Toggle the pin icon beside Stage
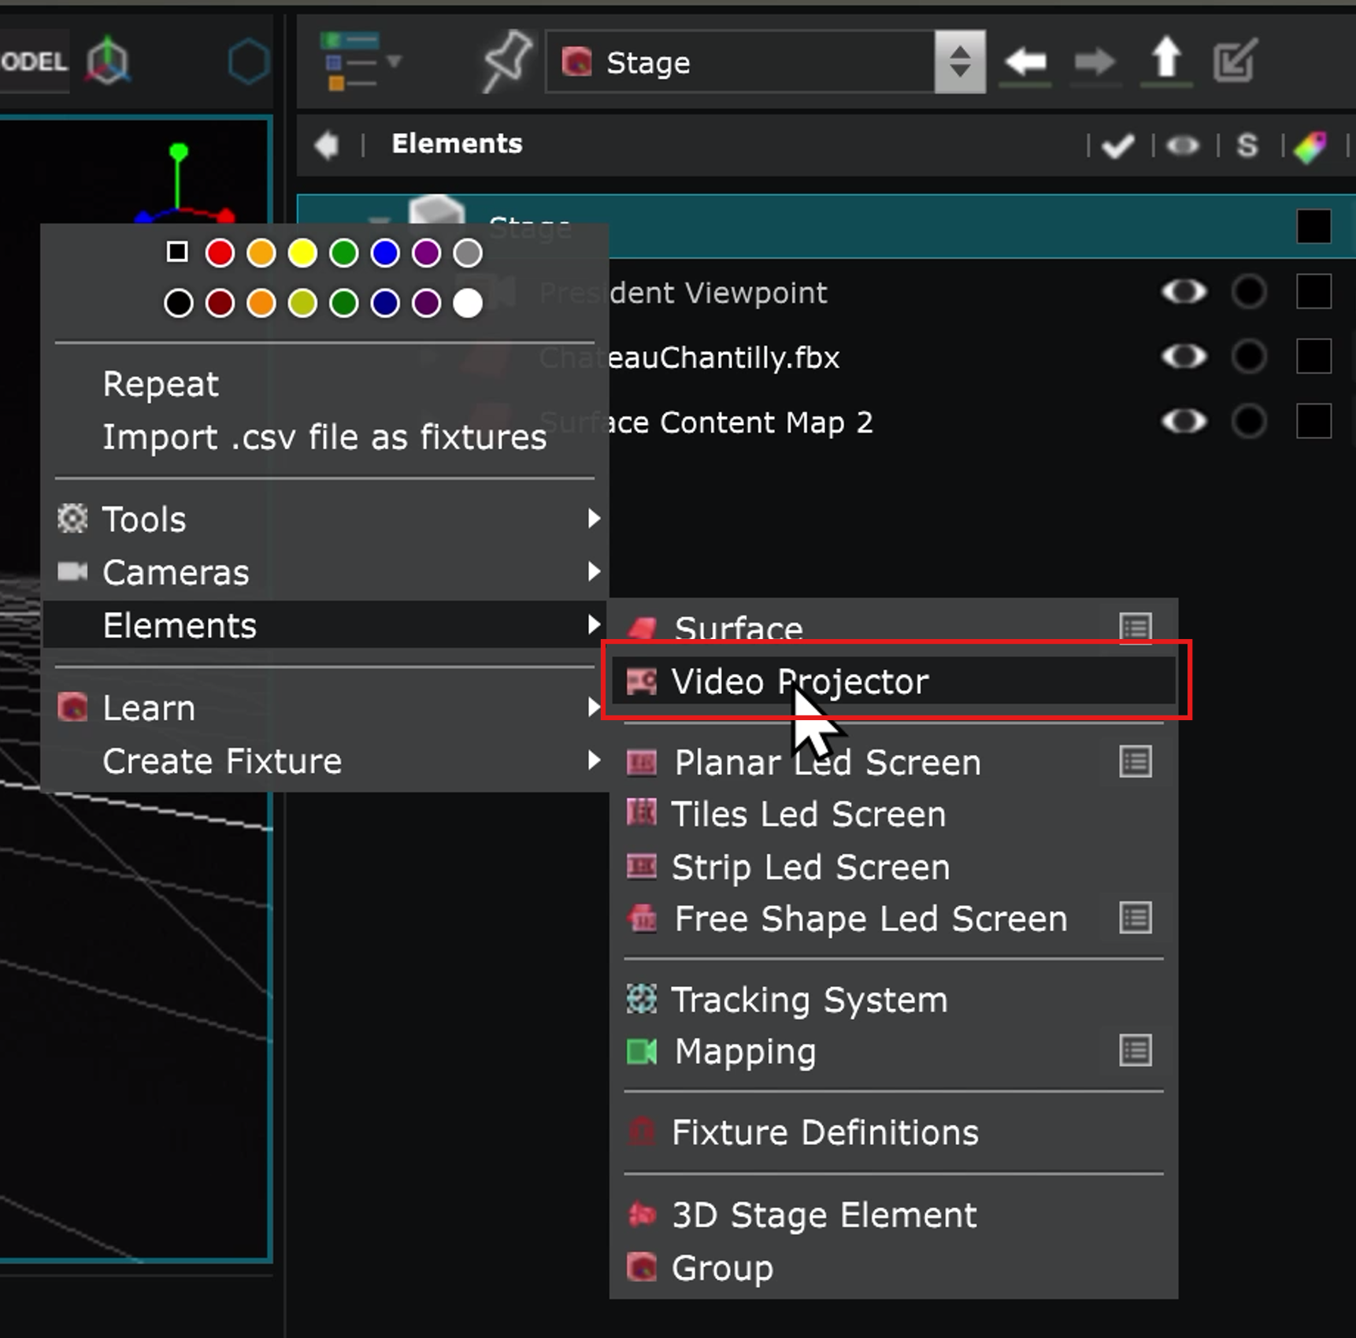The image size is (1356, 1338). pyautogui.click(x=506, y=61)
